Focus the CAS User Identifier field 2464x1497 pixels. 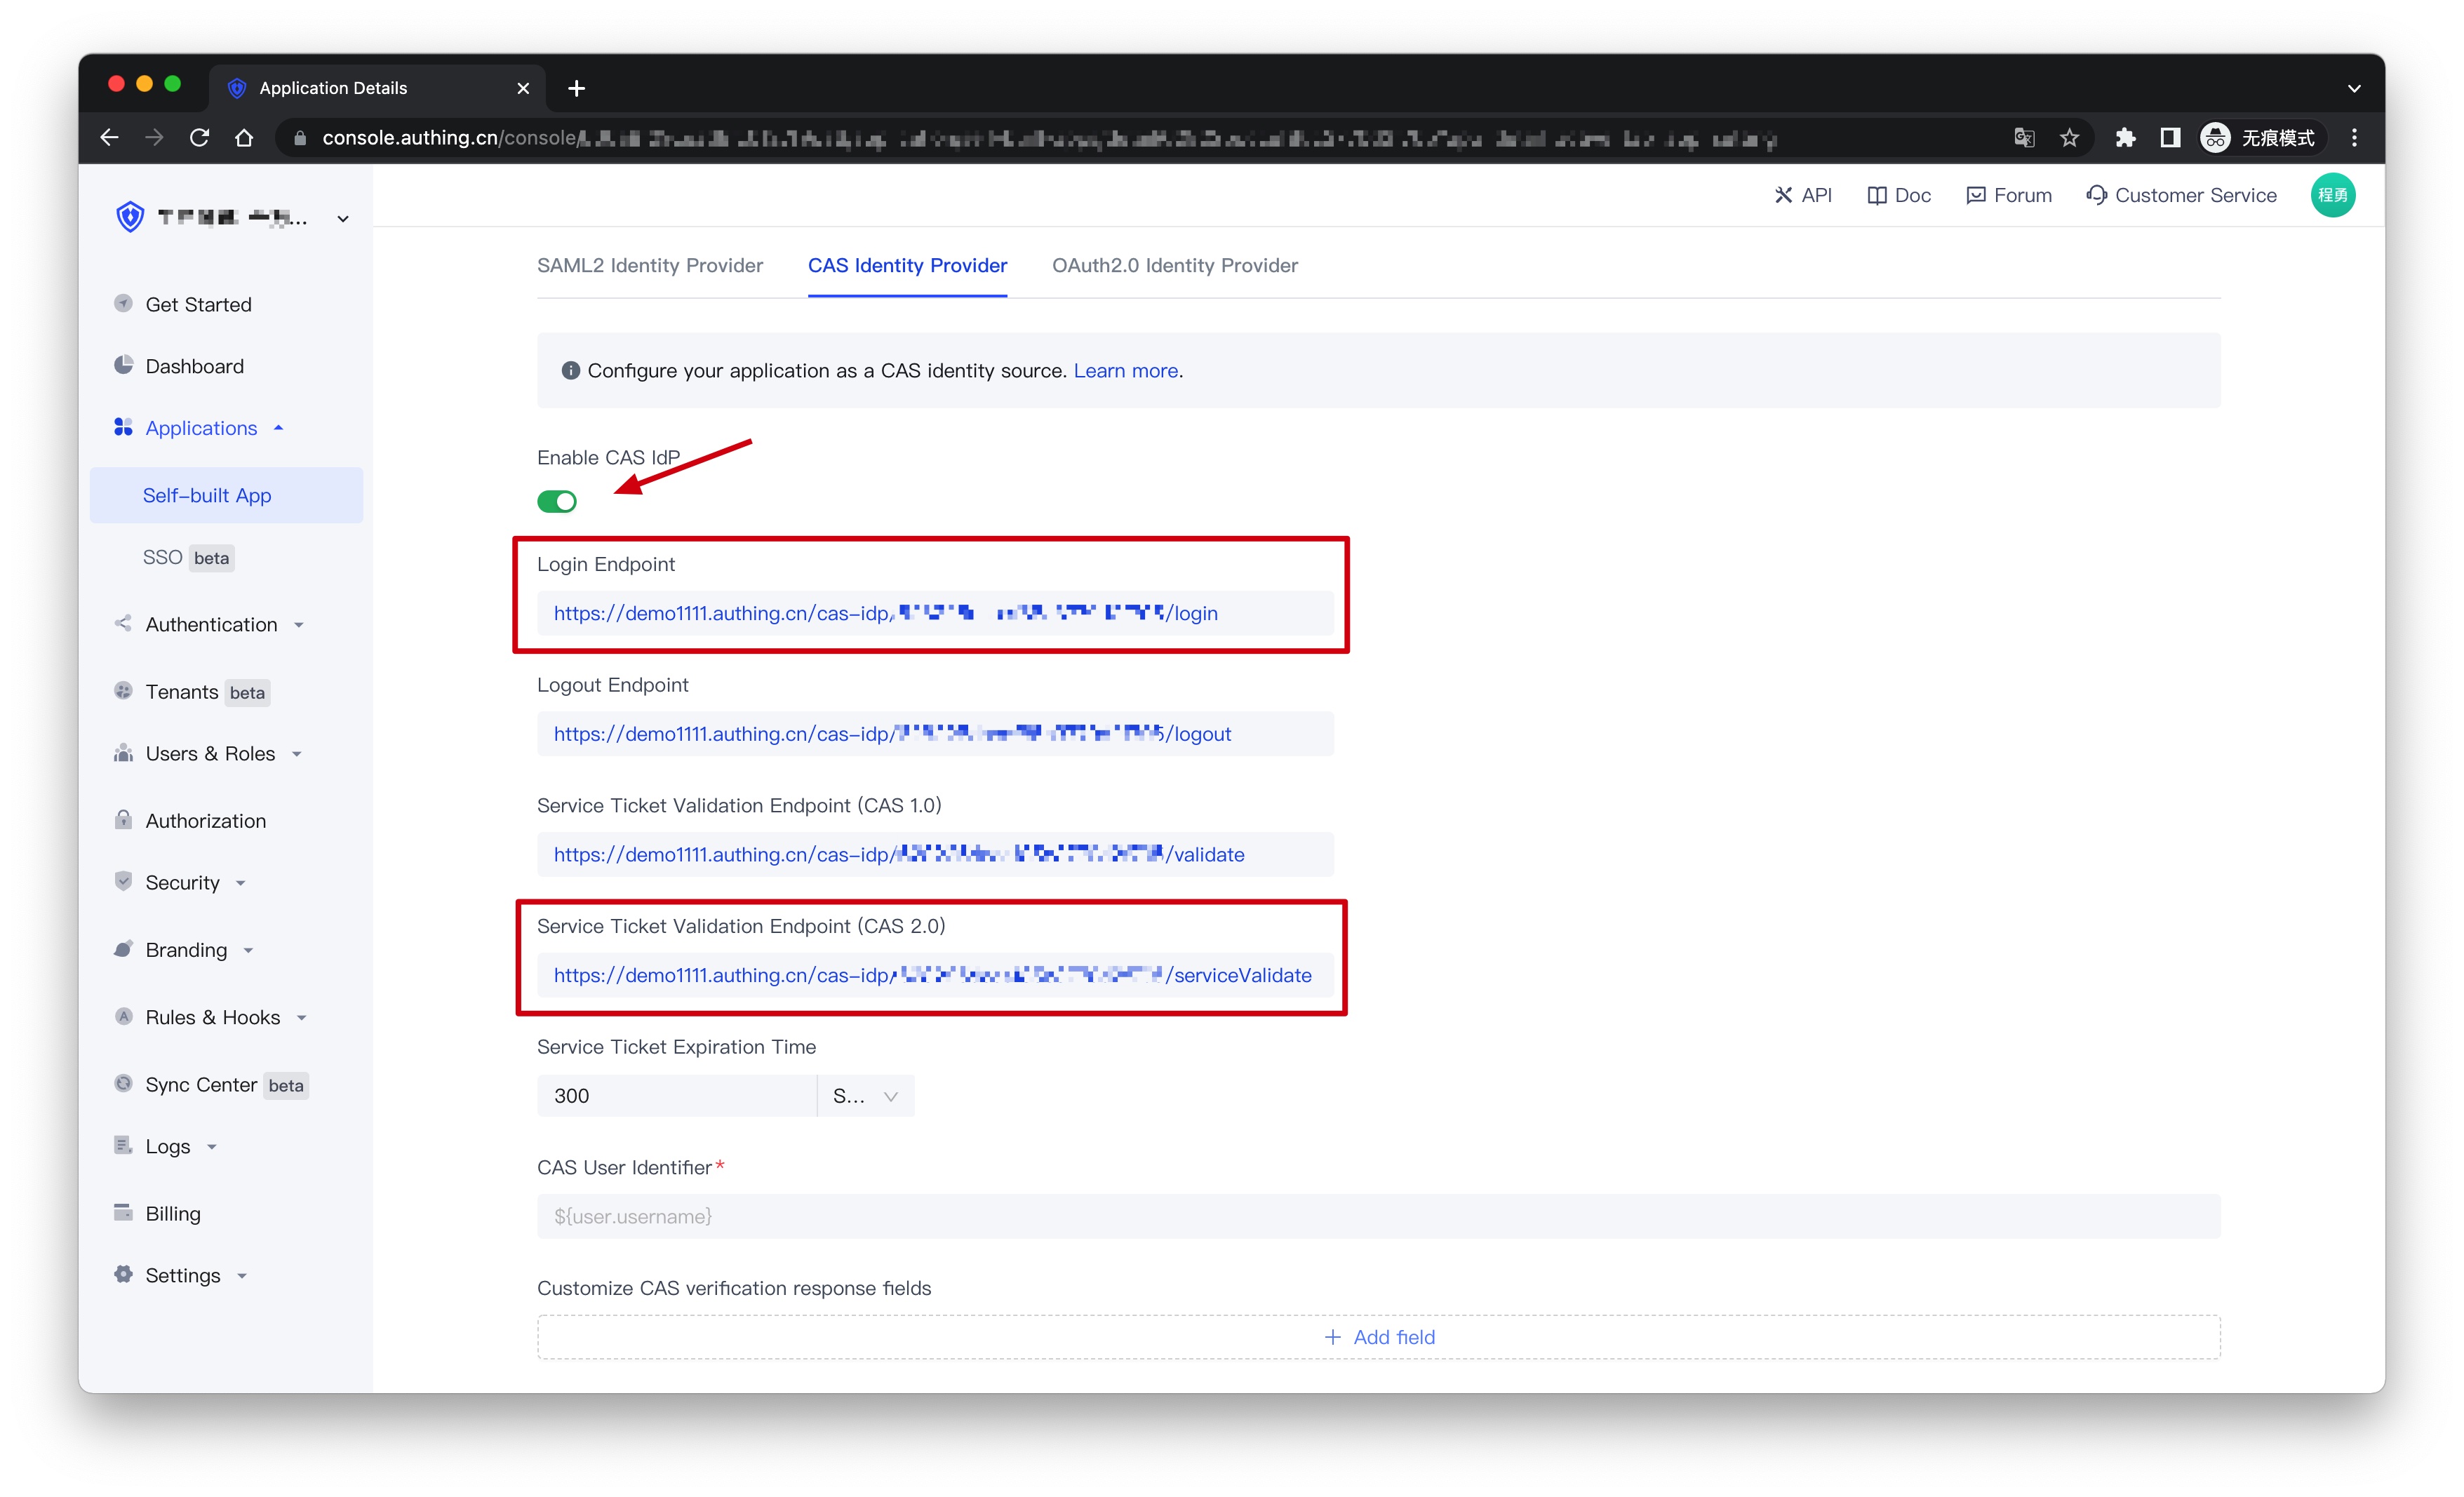coord(1379,1216)
